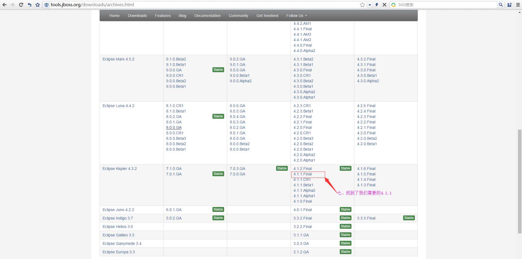The image size is (522, 259).
Task: Open the 3.3.3.Final link
Action: point(366,218)
